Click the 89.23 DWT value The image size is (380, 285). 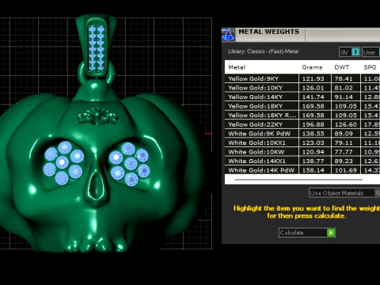tap(344, 161)
